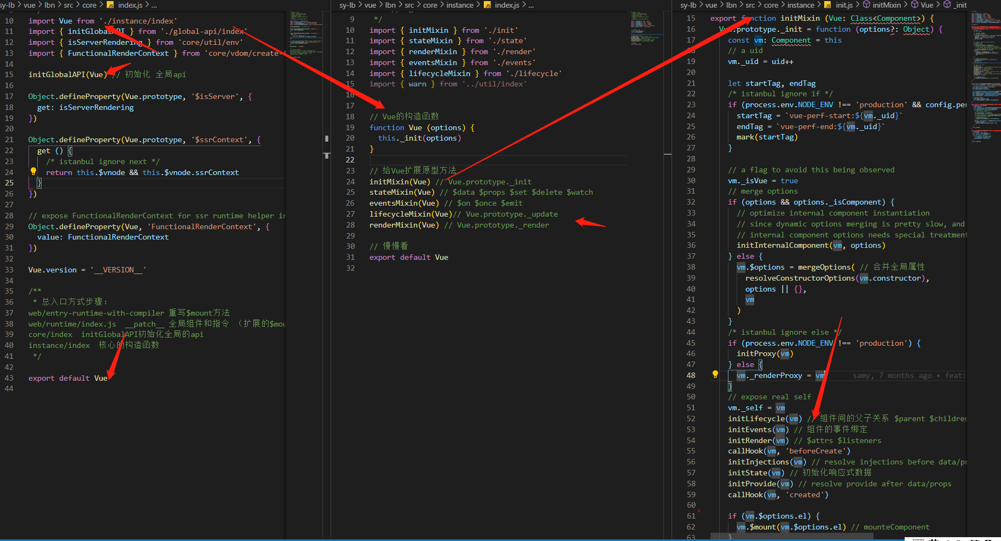Open the instance breadcrumb folder in right pane
Image resolution: width=1001 pixels, height=541 pixels.
click(x=801, y=5)
